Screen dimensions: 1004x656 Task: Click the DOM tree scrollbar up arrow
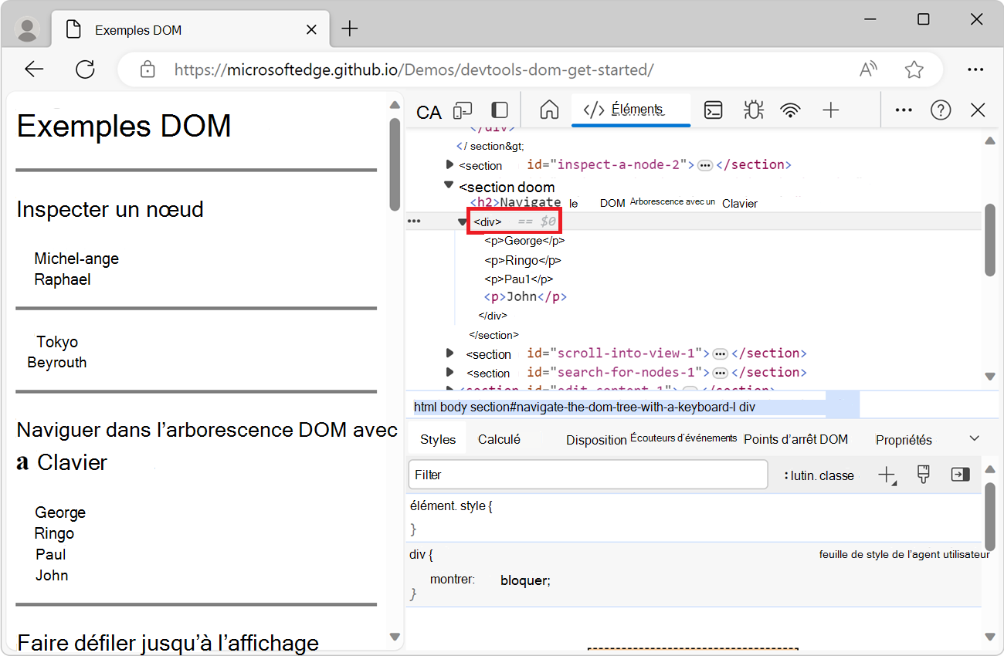tap(990, 141)
